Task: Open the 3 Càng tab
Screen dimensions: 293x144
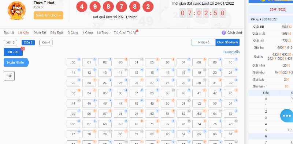Action: tap(73, 32)
